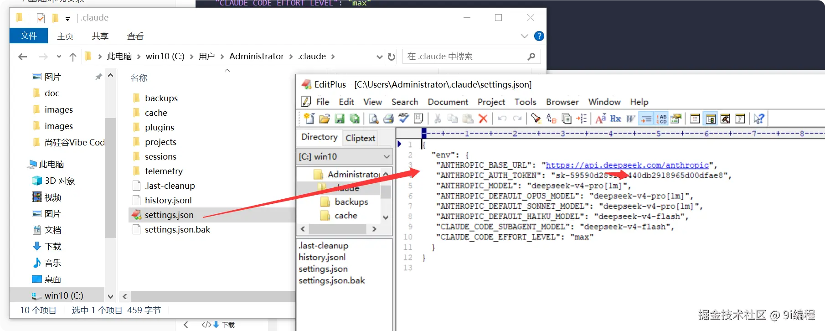This screenshot has width=825, height=331.
Task: Toggle the Hx hex viewer icon
Action: 616,119
